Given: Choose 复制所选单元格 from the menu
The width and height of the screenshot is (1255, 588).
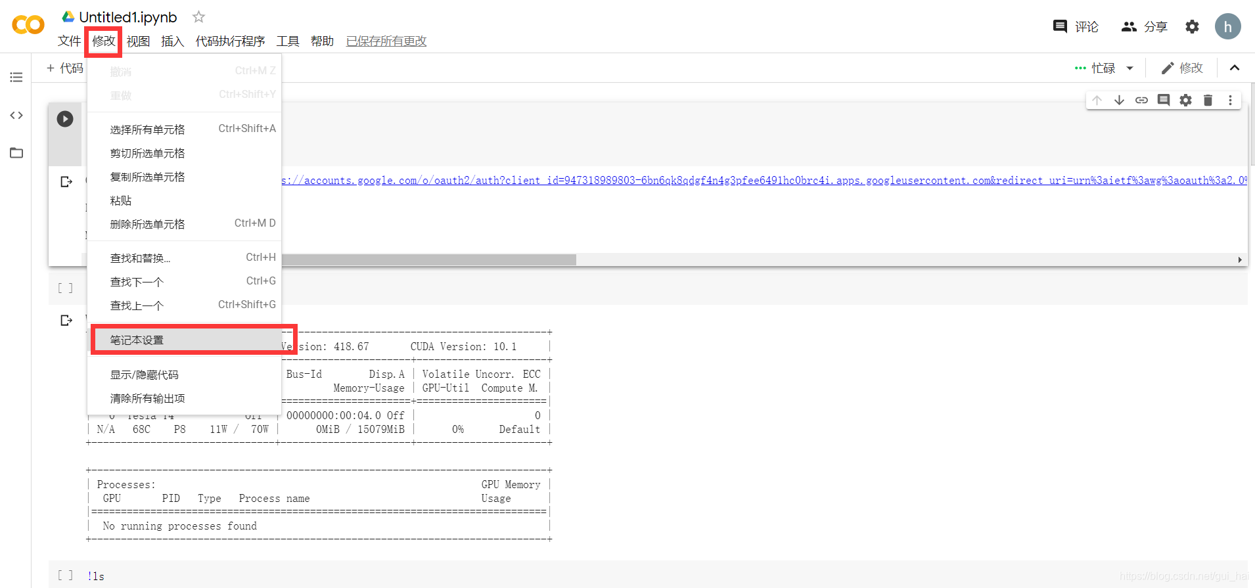Looking at the screenshot, I should [185, 177].
